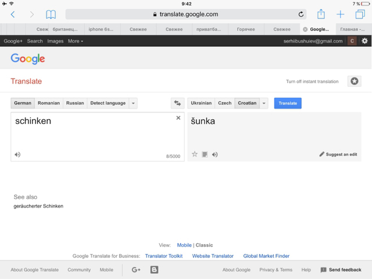Screen dimensions: 372x279
Task: Open the settings gear icon
Action: tap(364, 41)
